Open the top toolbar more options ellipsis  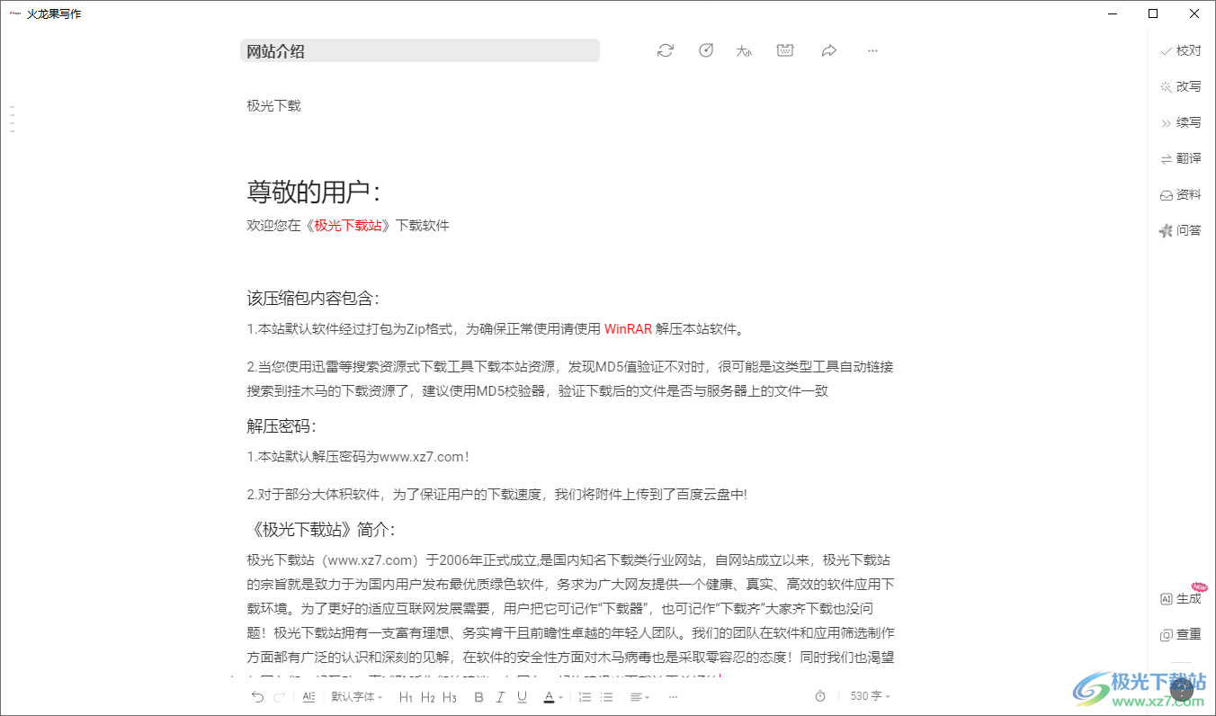coord(872,50)
